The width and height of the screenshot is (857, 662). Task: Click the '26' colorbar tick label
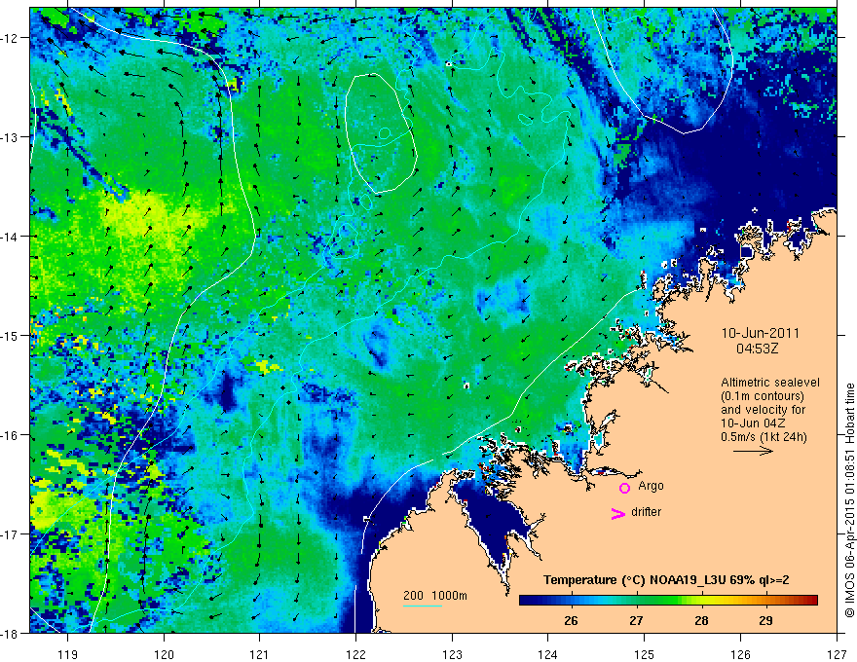tap(571, 620)
